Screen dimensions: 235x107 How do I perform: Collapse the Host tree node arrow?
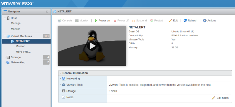click(5, 18)
